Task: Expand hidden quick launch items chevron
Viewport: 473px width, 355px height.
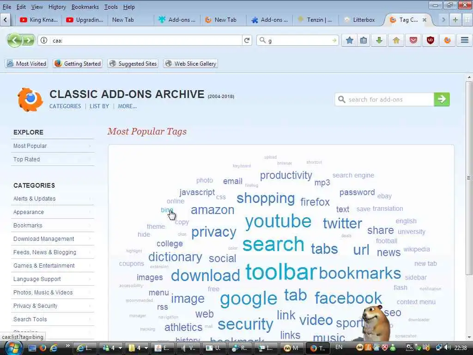Action: [x=67, y=345]
